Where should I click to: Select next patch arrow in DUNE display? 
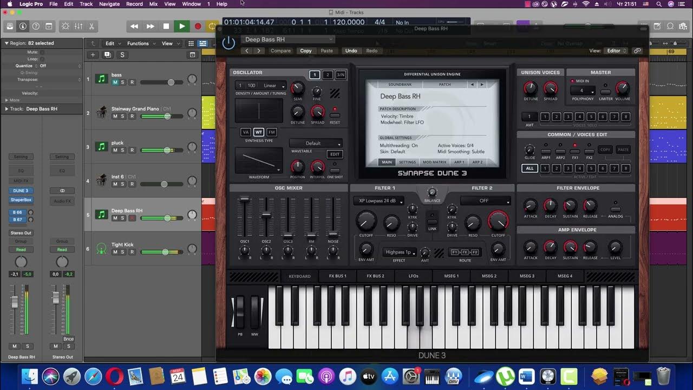point(482,84)
